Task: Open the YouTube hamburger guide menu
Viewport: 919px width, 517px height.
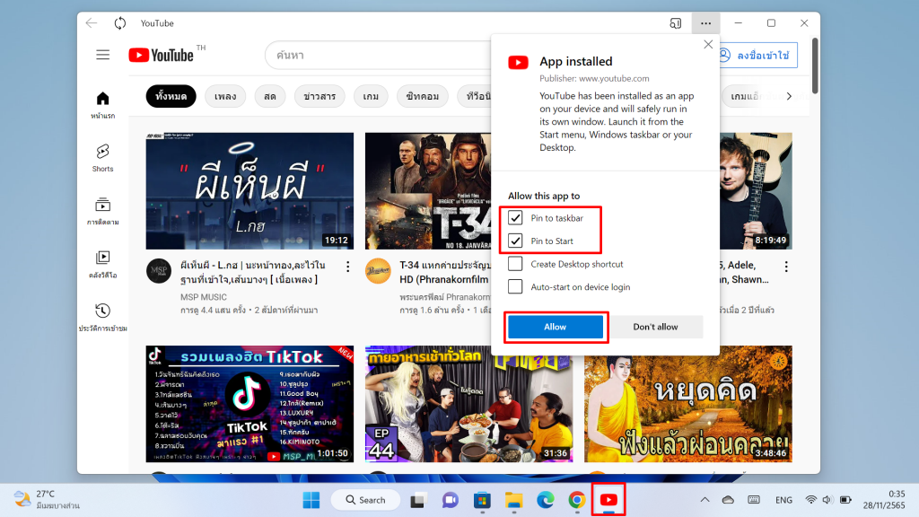Action: 102,55
